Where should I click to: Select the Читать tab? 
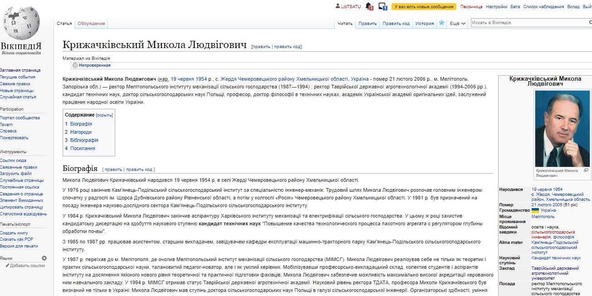tap(345, 24)
